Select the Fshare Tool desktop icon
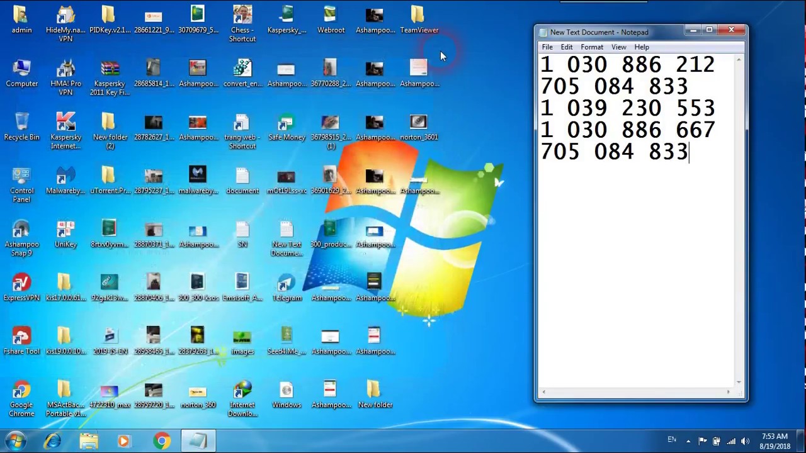Viewport: 806px width, 453px height. click(21, 340)
